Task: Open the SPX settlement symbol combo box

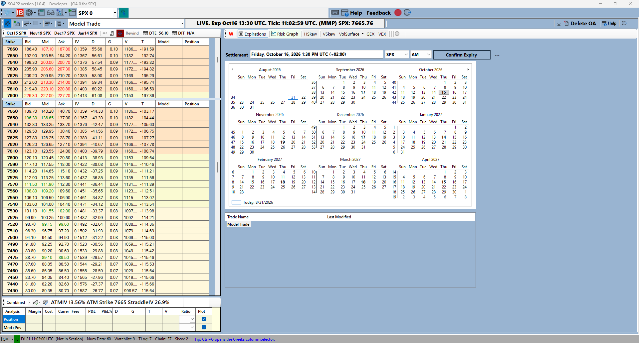Action: 397,55
